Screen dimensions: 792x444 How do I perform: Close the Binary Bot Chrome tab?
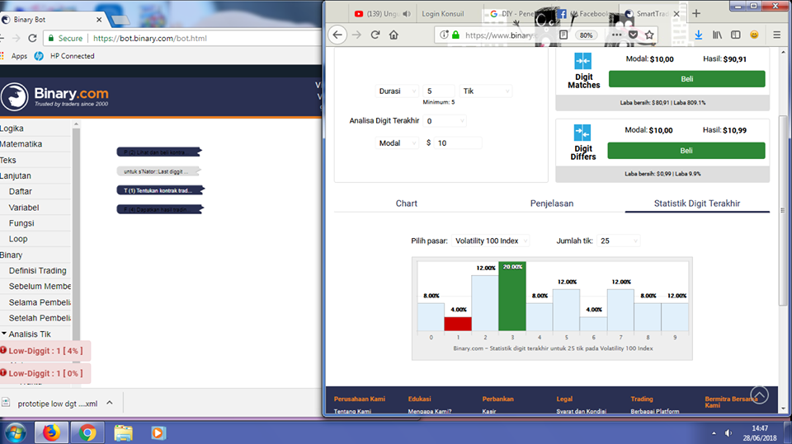point(99,20)
